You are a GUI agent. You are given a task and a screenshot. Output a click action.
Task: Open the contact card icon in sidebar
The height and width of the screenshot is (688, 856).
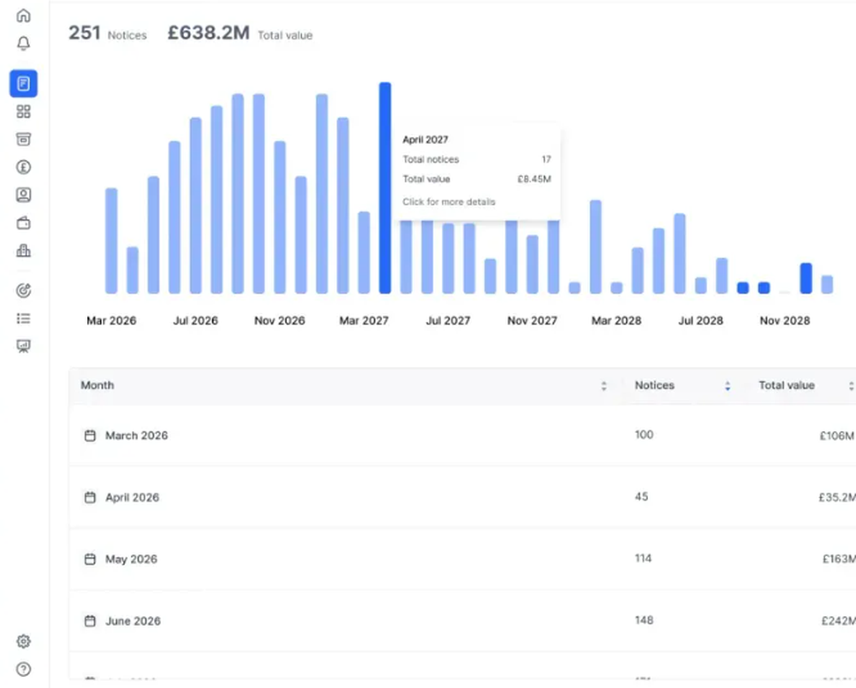pyautogui.click(x=23, y=194)
